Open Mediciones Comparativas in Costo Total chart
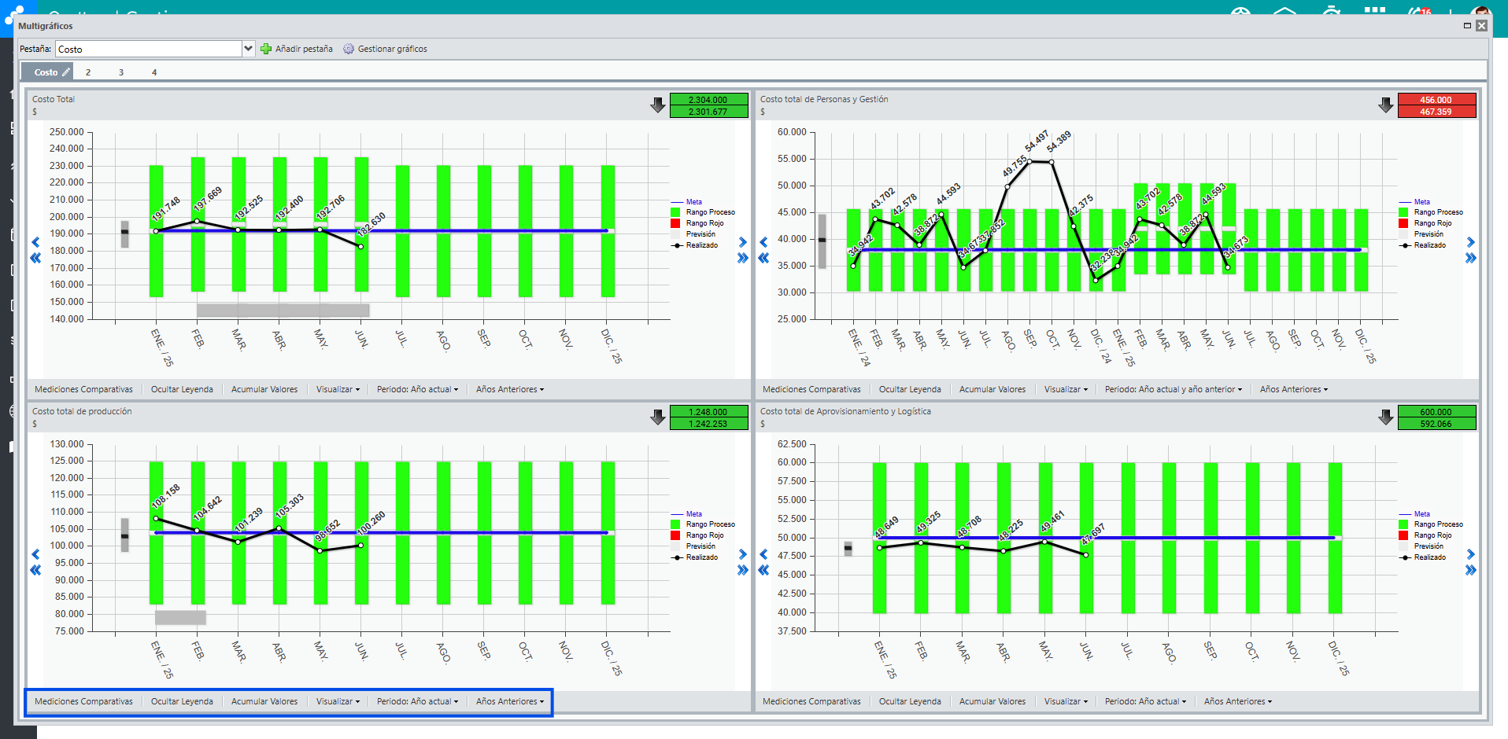This screenshot has height=739, width=1508. pyautogui.click(x=83, y=389)
